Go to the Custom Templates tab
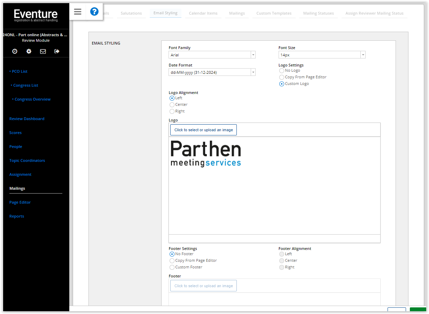This screenshot has width=429, height=314. click(274, 13)
